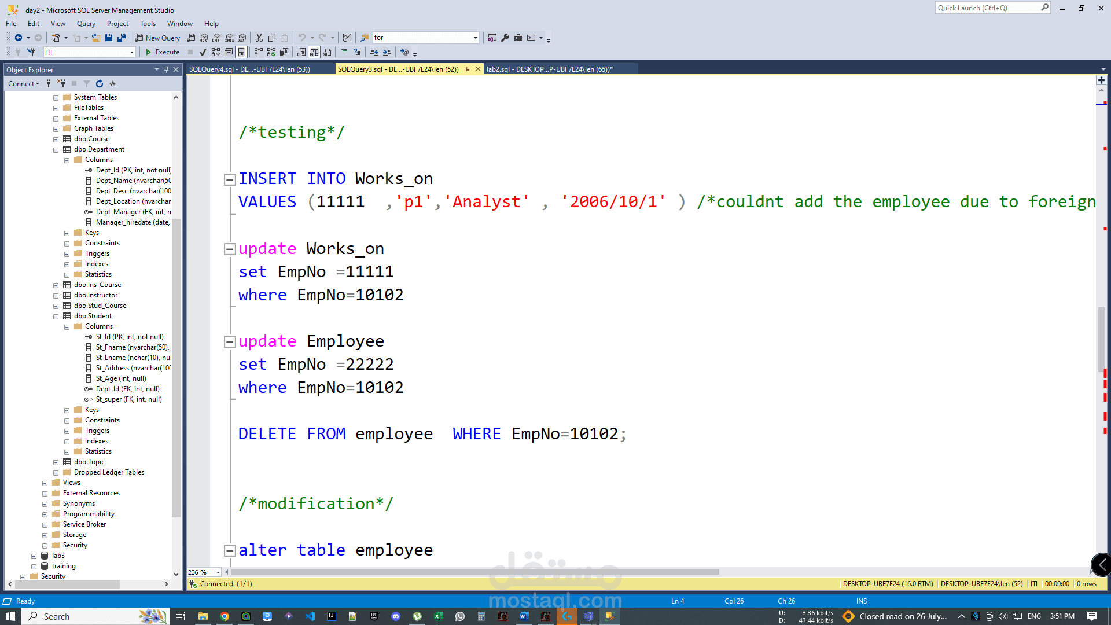This screenshot has height=625, width=1111.
Task: Click the Cut scissors icon
Action: (x=259, y=38)
